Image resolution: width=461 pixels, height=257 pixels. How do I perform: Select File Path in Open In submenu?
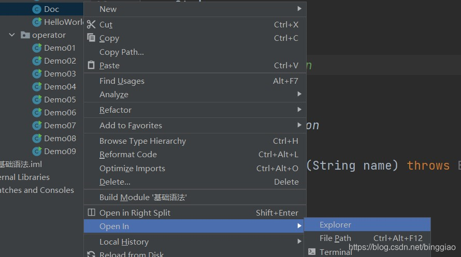click(367, 238)
